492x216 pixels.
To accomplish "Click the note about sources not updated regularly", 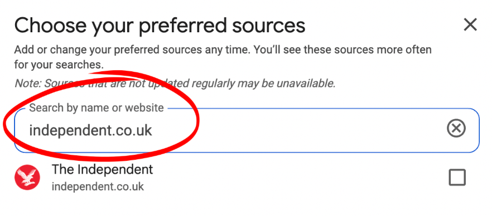I will point(175,84).
